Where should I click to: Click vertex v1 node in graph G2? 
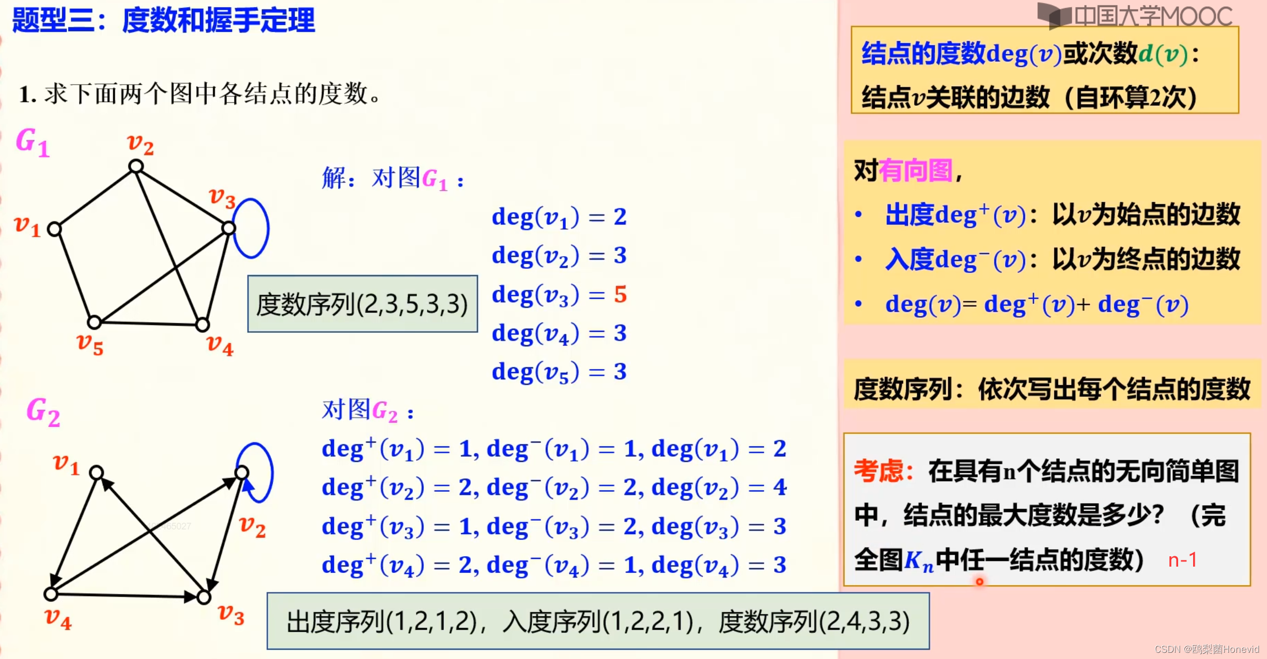(96, 472)
